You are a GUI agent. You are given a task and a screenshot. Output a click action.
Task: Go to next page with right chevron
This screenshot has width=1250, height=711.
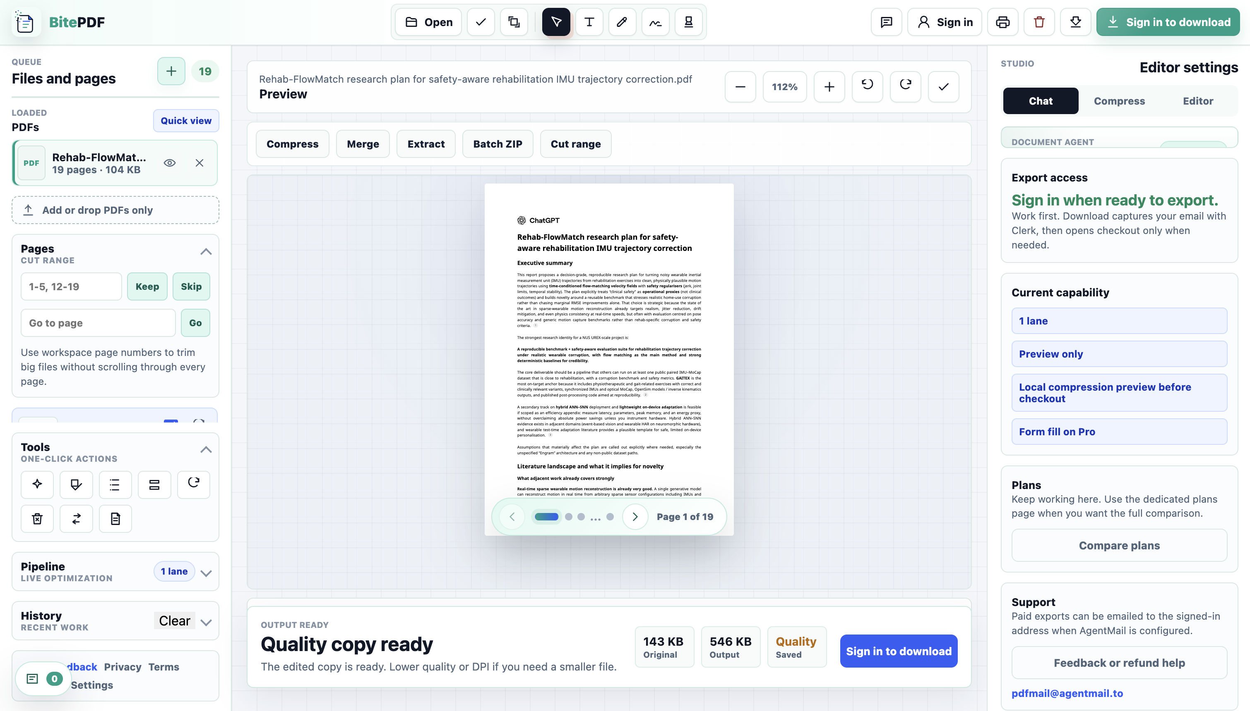click(x=635, y=517)
